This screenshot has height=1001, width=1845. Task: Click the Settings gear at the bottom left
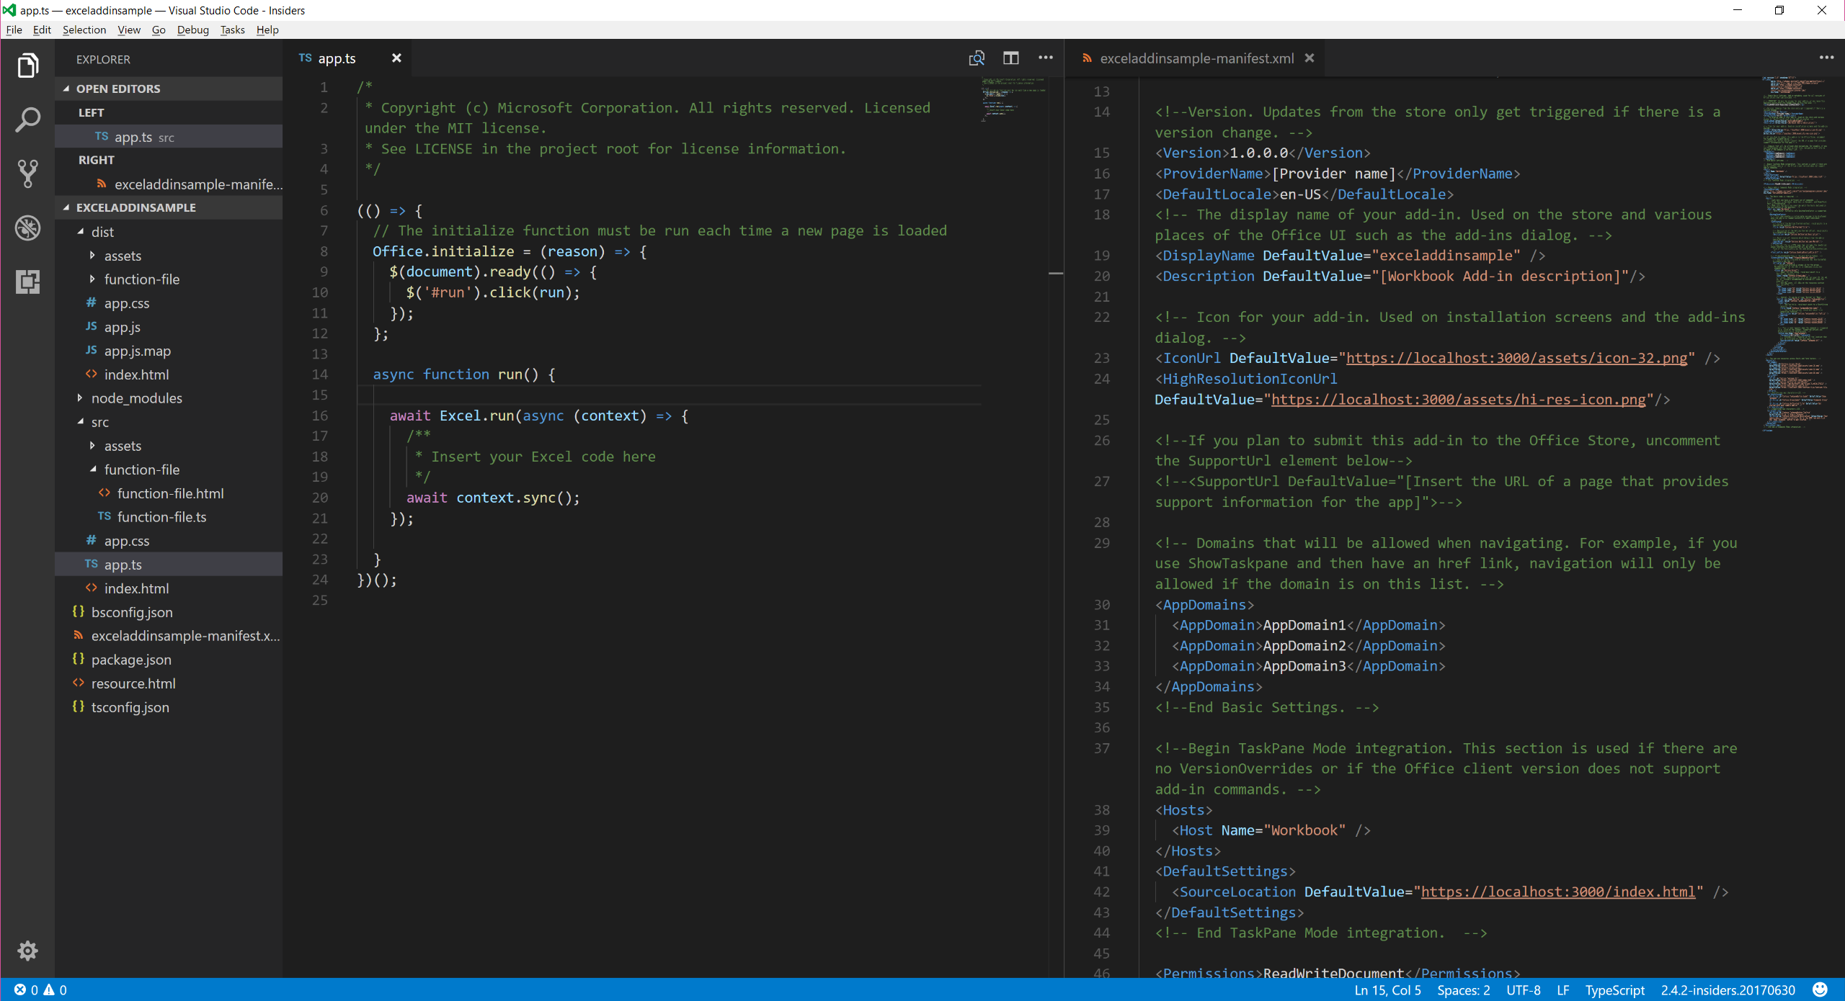point(27,951)
